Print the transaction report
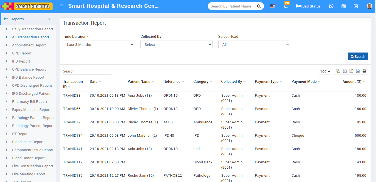376x182 pixels. [364, 71]
